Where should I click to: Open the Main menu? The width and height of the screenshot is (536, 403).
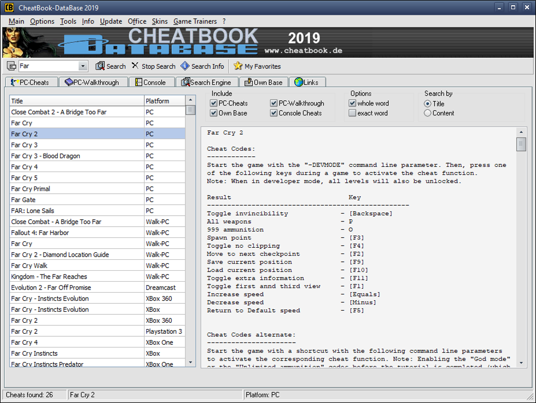16,21
